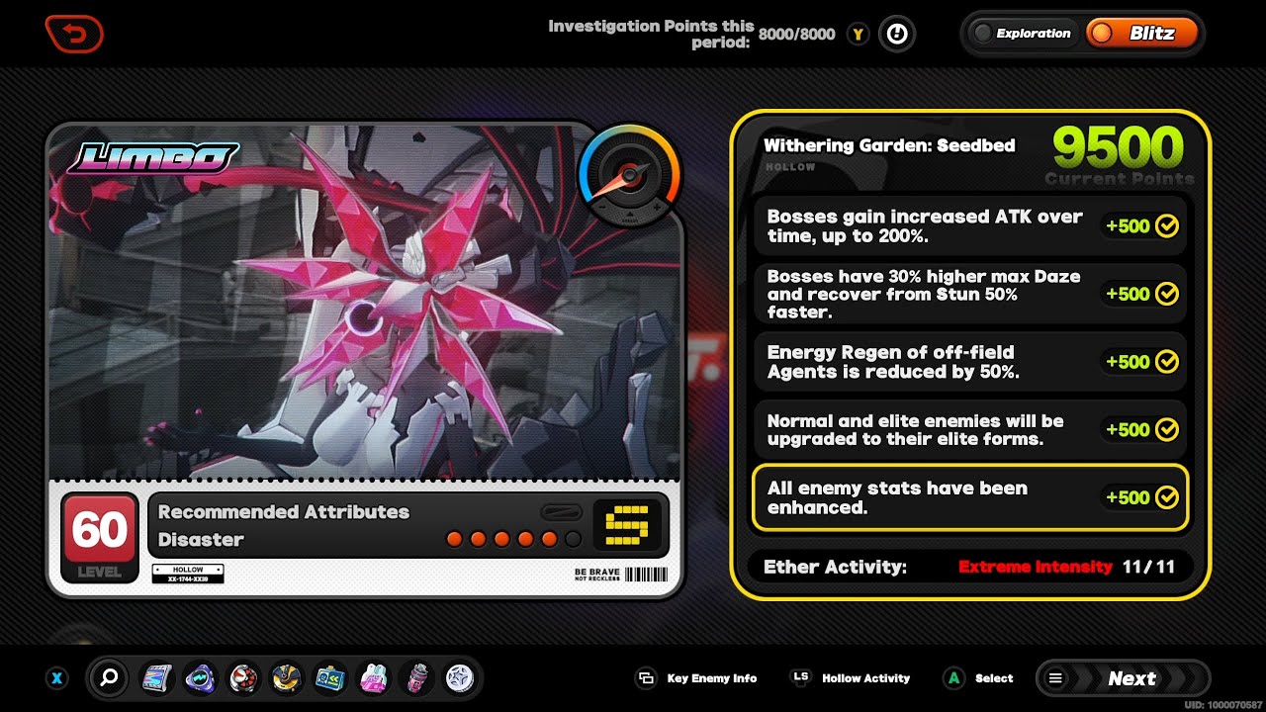Viewport: 1266px width, 712px height.
Task: Click the Y controller prompt icon
Action: click(859, 35)
